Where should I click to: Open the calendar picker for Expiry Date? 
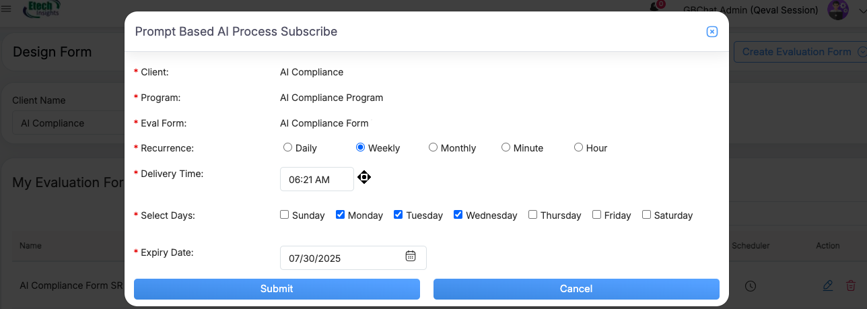[x=411, y=256]
